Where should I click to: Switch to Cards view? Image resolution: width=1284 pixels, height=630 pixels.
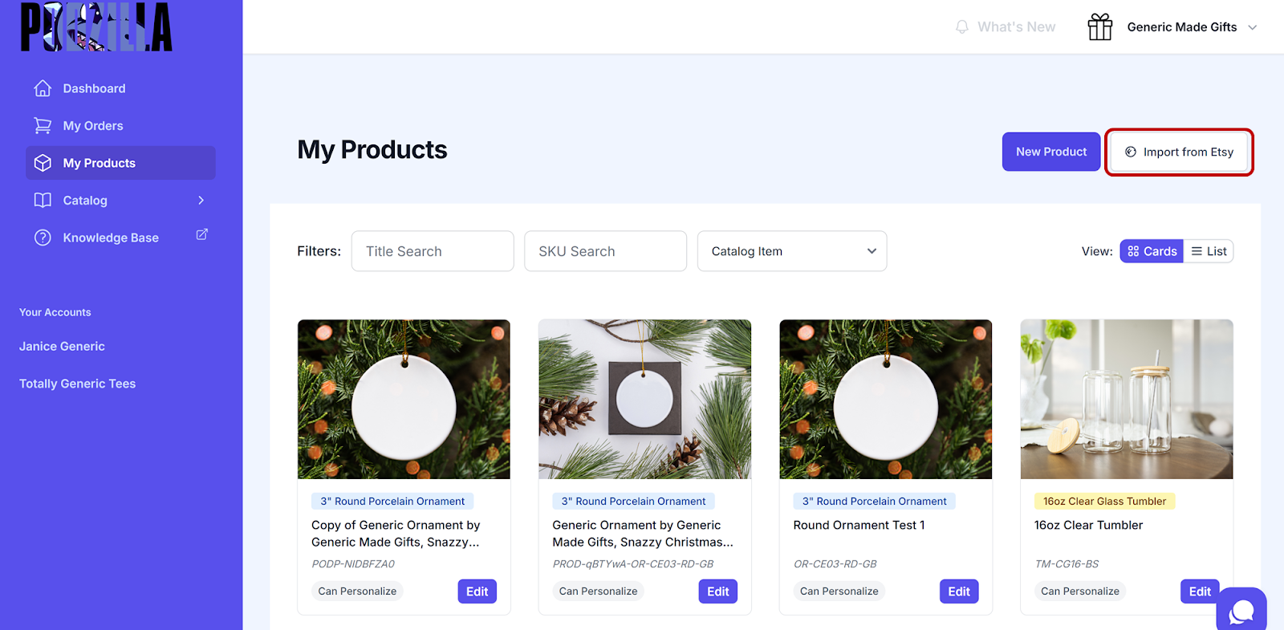[x=1152, y=251]
